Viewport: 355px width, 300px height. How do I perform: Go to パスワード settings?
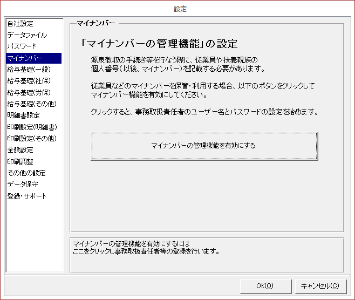click(x=22, y=46)
